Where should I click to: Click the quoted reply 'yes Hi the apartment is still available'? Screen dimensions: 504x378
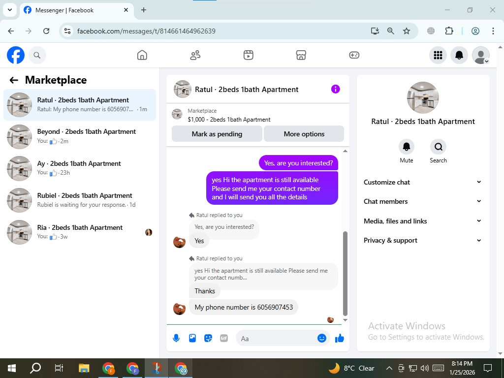pos(263,274)
